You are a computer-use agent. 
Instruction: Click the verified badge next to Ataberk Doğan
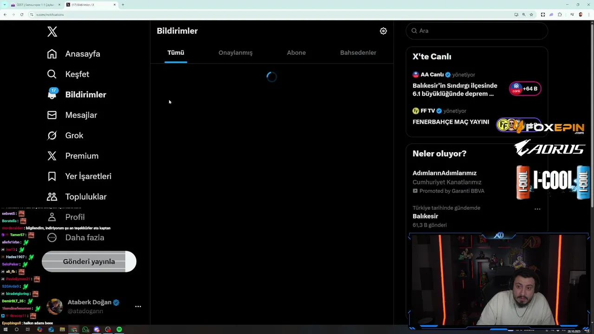[x=116, y=302]
